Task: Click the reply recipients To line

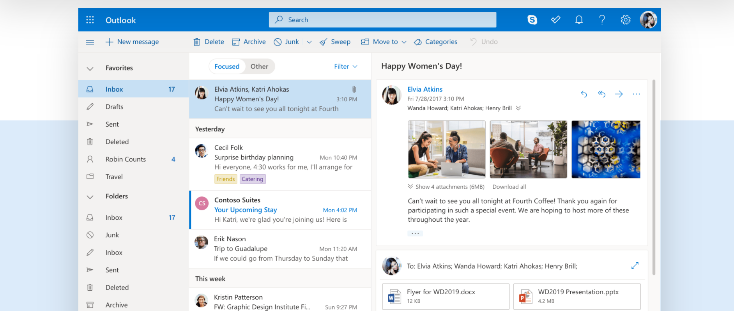Action: click(492, 266)
